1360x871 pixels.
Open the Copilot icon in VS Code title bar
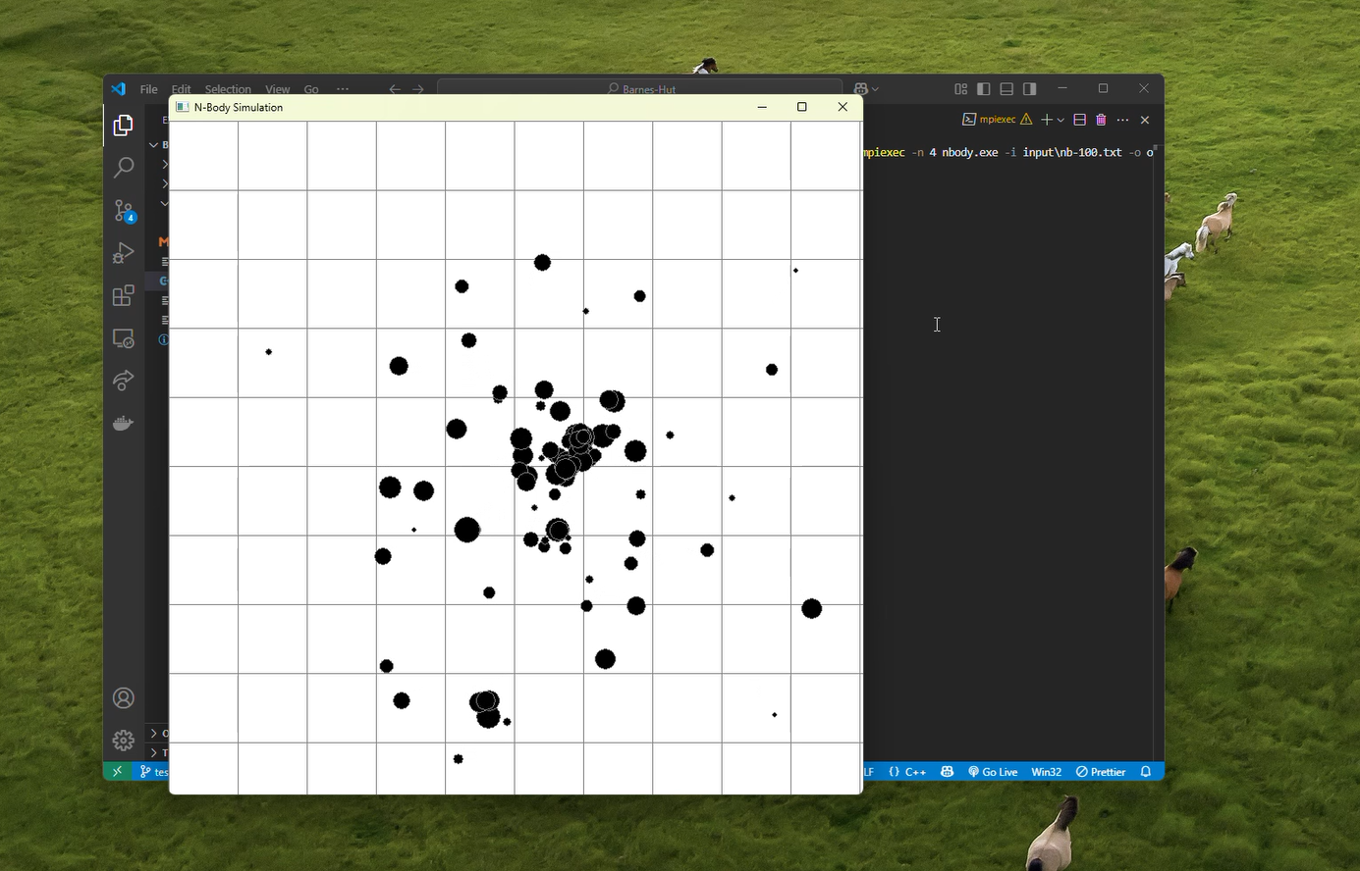click(861, 88)
